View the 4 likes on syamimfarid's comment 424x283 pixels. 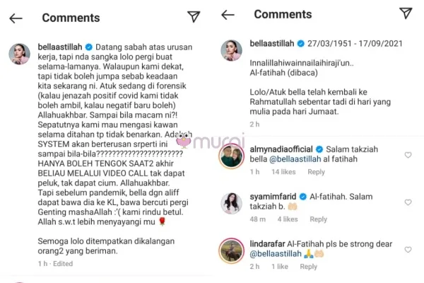288,219
